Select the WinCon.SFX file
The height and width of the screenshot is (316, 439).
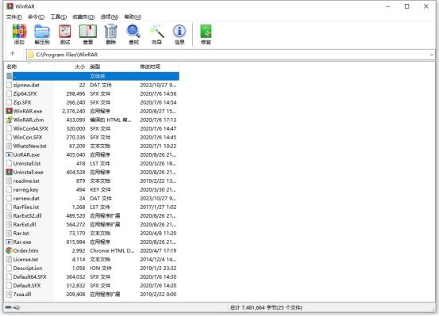coord(28,137)
